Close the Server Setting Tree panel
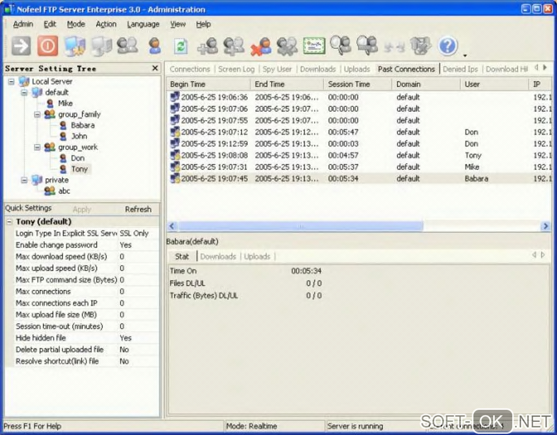Screen dimensions: 557x435 pos(155,68)
